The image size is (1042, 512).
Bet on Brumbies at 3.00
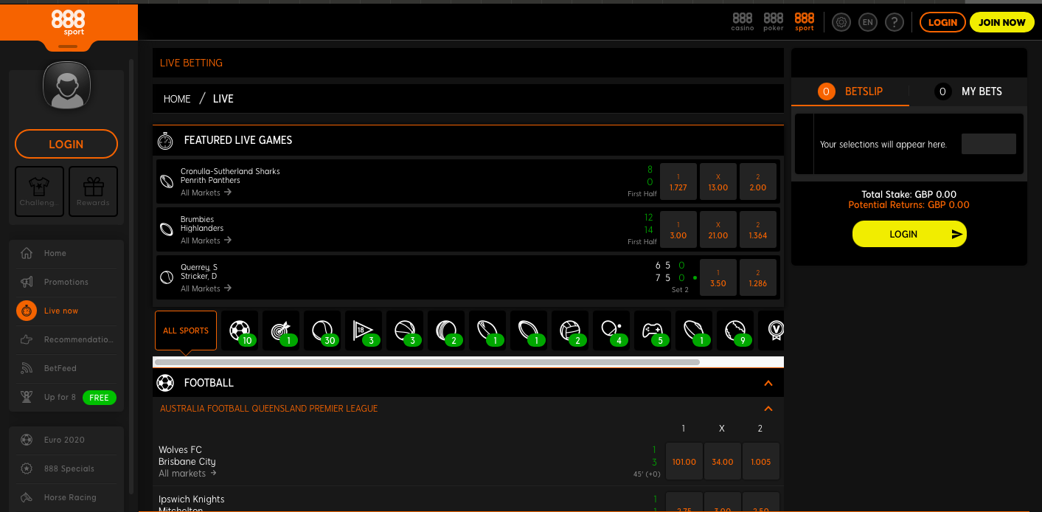coord(678,230)
